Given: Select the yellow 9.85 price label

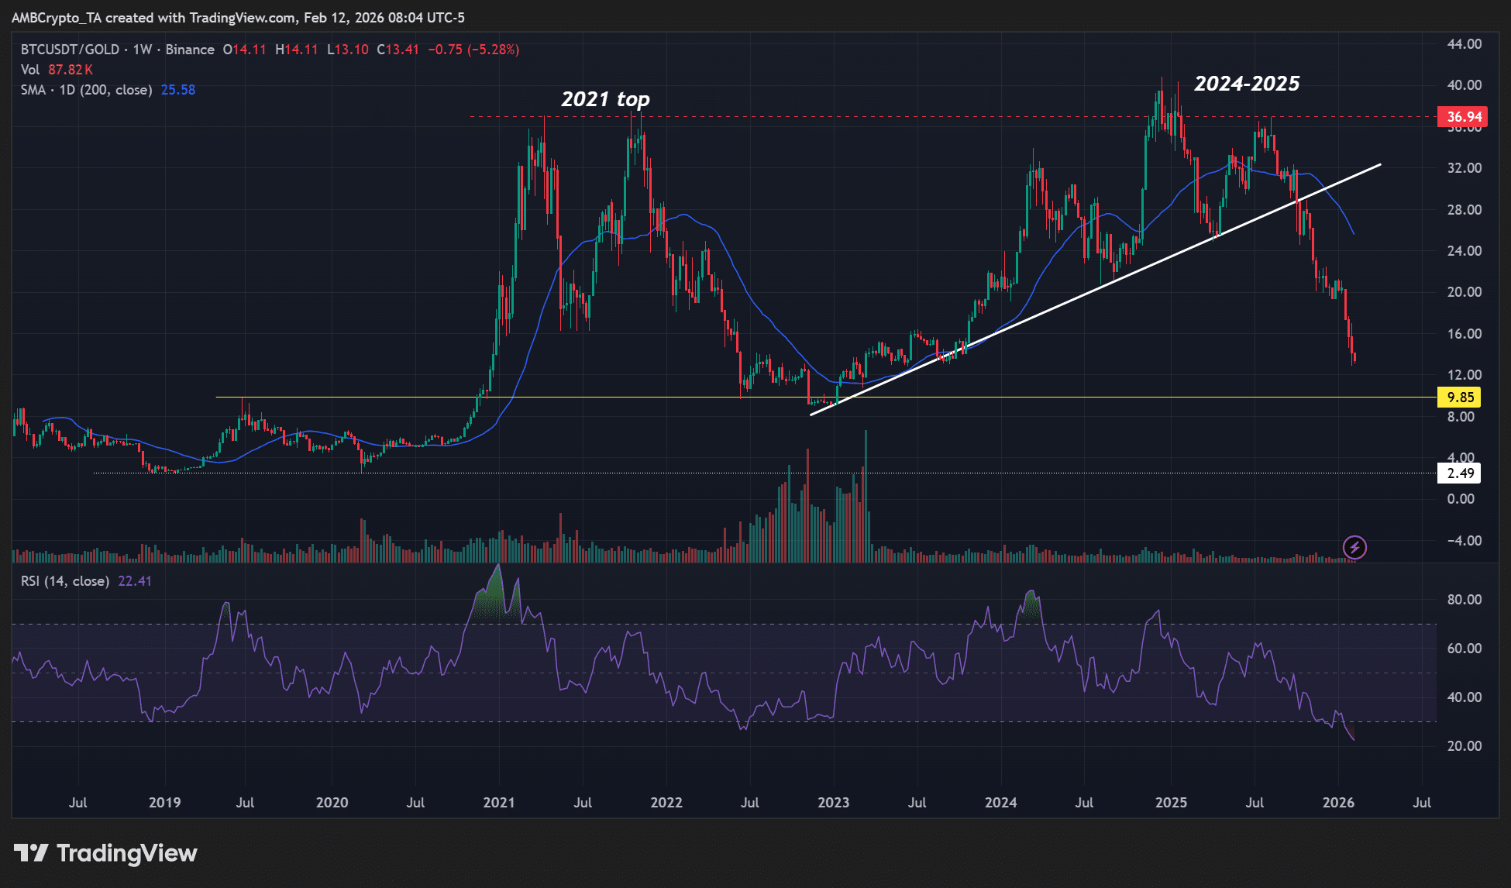Looking at the screenshot, I should [x=1459, y=398].
